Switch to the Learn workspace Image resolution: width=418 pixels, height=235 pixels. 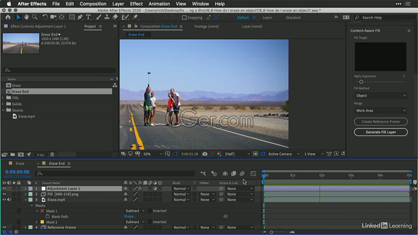(267, 18)
